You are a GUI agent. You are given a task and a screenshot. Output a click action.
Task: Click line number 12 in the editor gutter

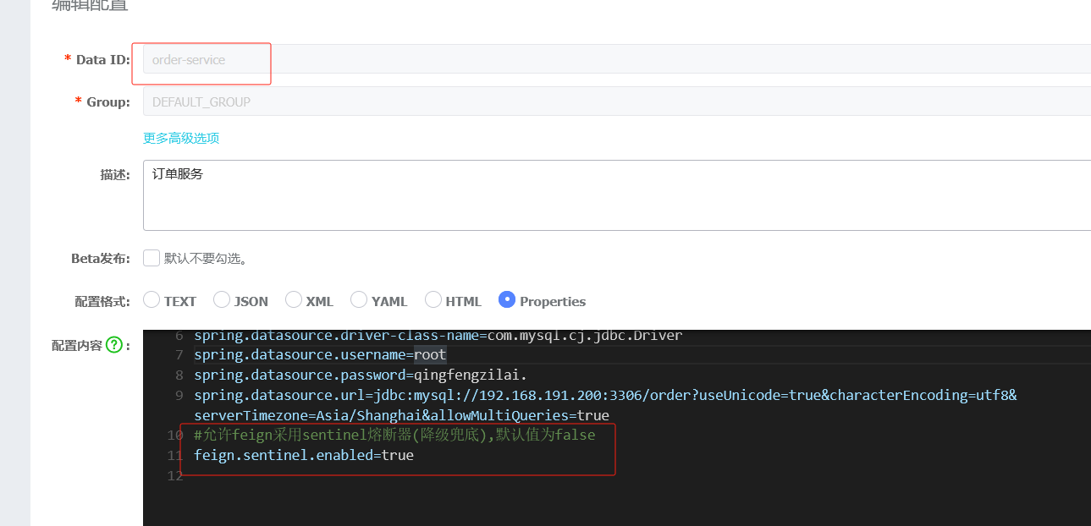[175, 476]
